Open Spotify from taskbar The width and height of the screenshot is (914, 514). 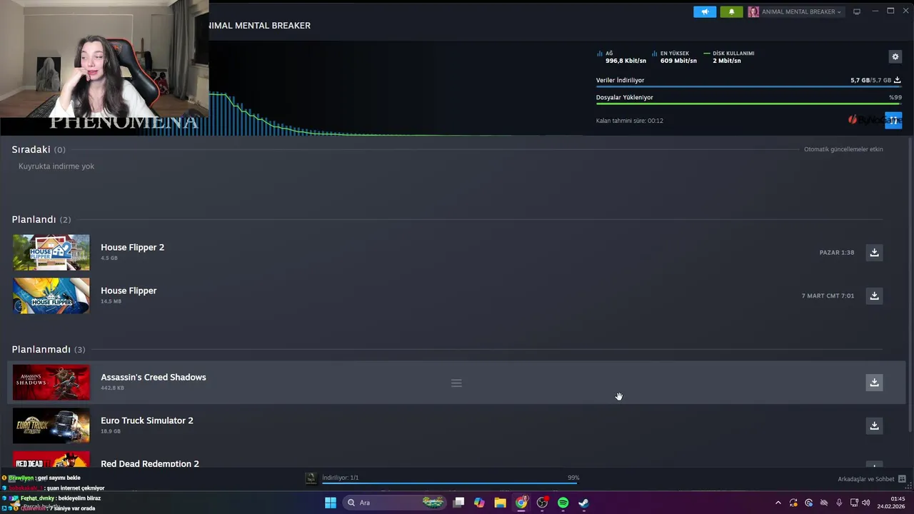coord(563,503)
